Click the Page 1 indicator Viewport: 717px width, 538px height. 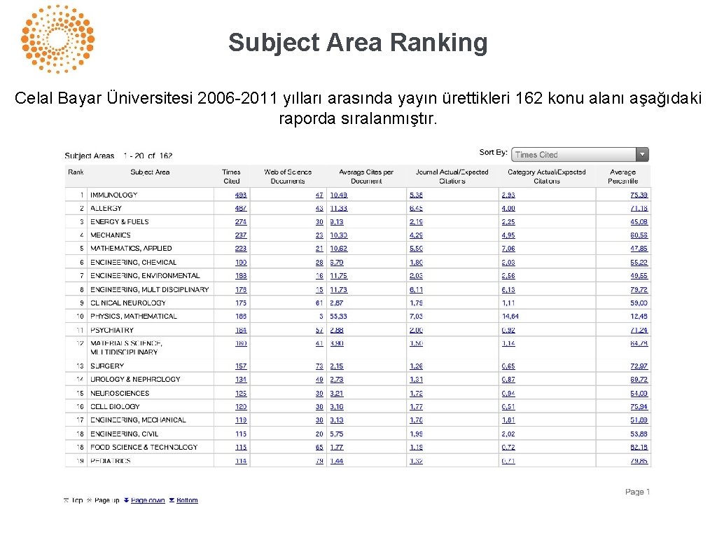click(x=637, y=492)
